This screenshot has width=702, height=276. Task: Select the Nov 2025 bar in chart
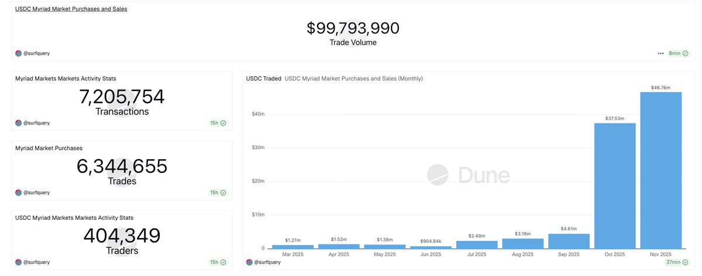click(661, 170)
